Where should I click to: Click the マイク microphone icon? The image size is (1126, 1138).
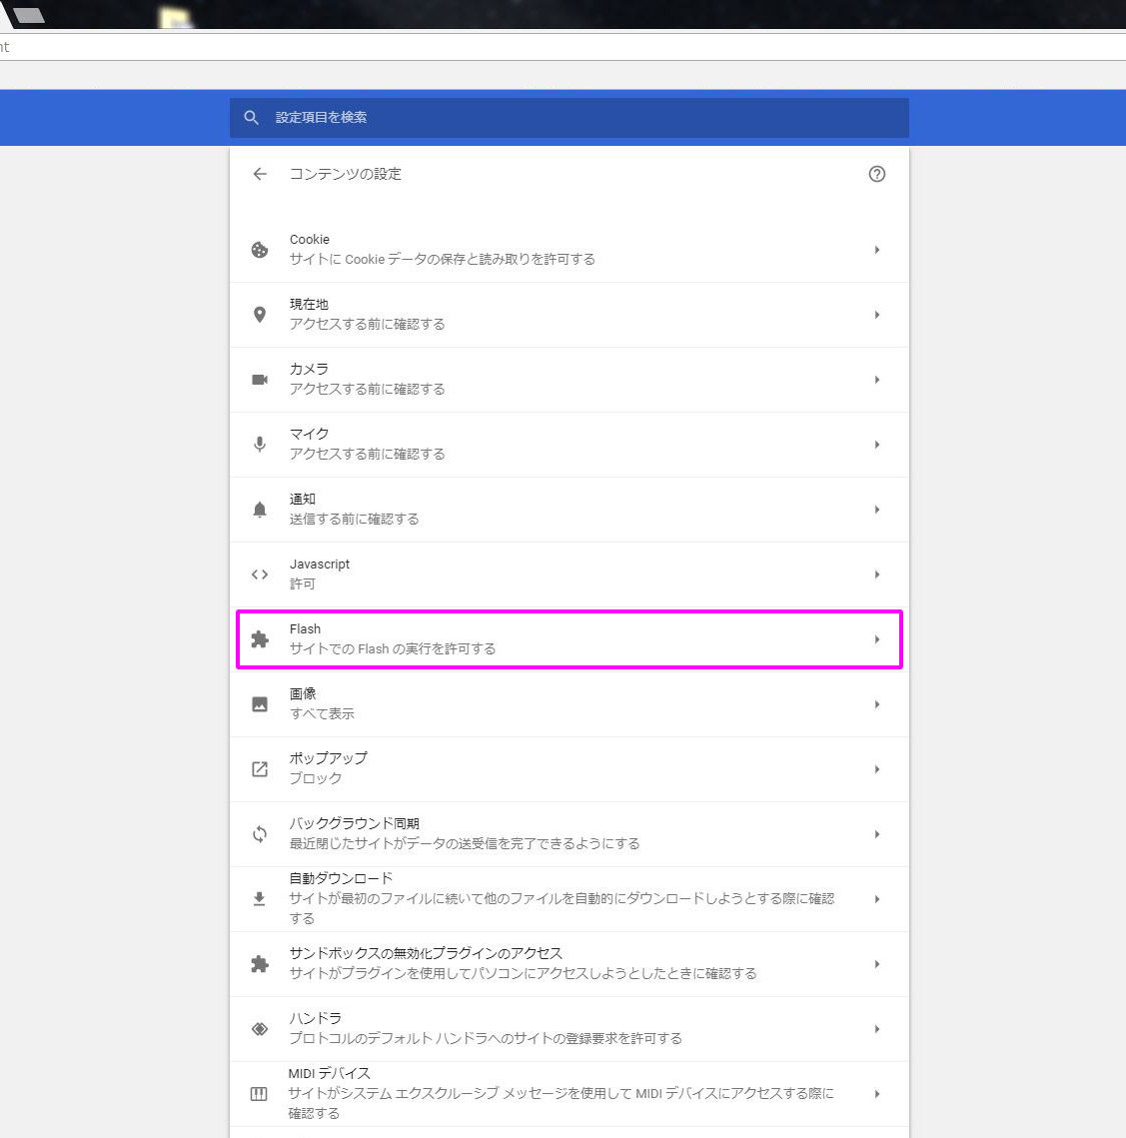(260, 445)
